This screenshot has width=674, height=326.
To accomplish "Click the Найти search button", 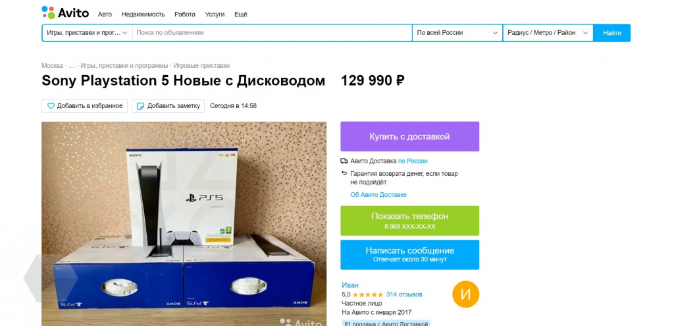I will 611,33.
